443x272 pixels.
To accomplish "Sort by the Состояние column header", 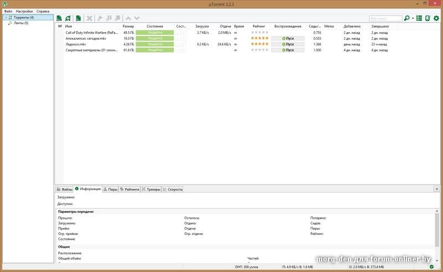I will [x=155, y=26].
